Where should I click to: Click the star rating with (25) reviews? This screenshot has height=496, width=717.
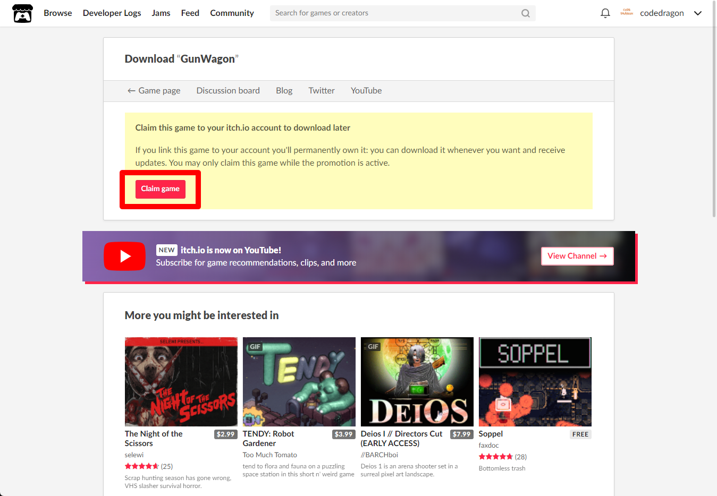click(x=149, y=466)
